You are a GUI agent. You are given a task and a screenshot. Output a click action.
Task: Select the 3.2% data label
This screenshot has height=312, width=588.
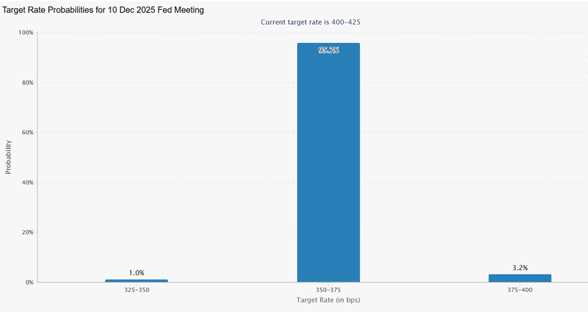520,267
